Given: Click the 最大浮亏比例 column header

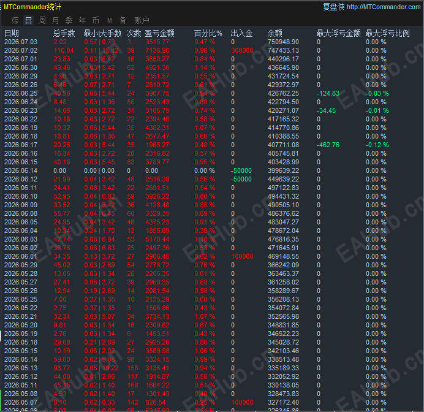Looking at the screenshot, I should [x=387, y=33].
